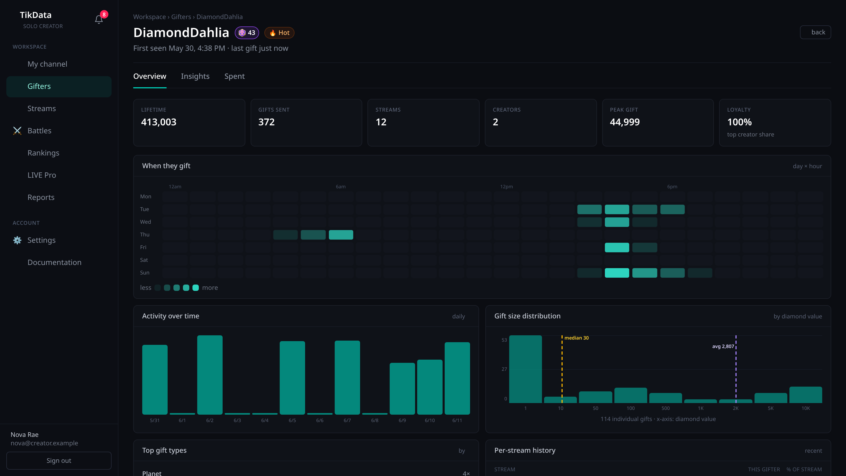Click the 100 diamond distribution bar
Screen dimensions: 846x476
point(631,396)
